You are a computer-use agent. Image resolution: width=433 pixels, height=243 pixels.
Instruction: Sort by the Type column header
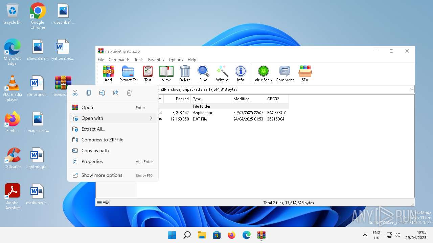coord(211,99)
